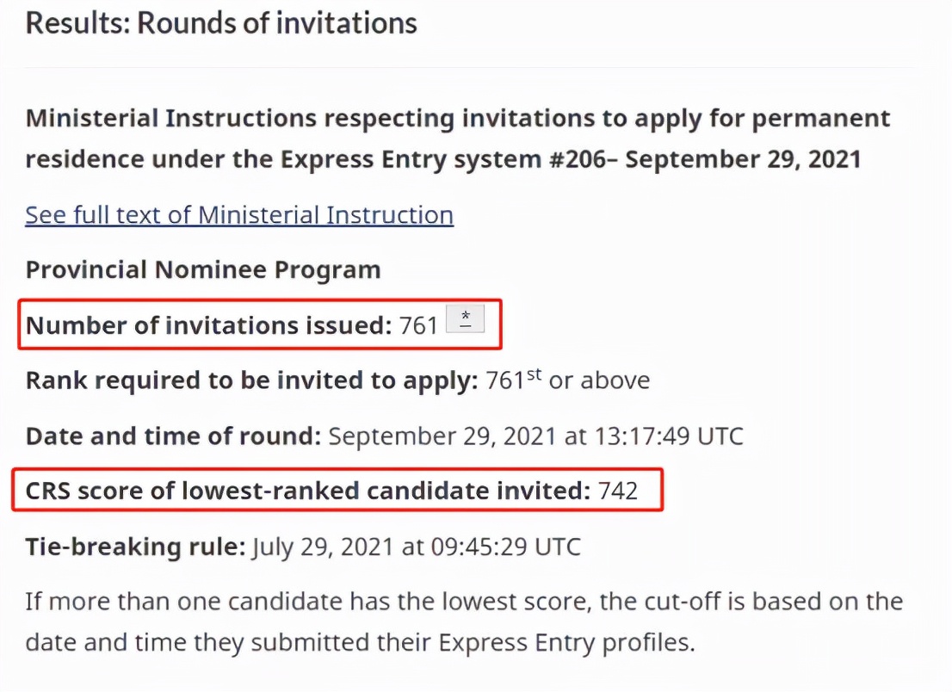Click 'Rank required to be invited to apply:' label

[x=251, y=380]
